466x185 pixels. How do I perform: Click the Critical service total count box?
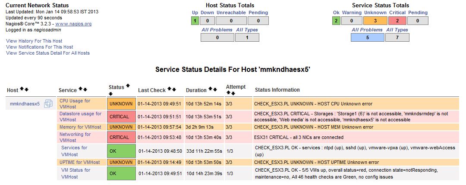coord(397,20)
